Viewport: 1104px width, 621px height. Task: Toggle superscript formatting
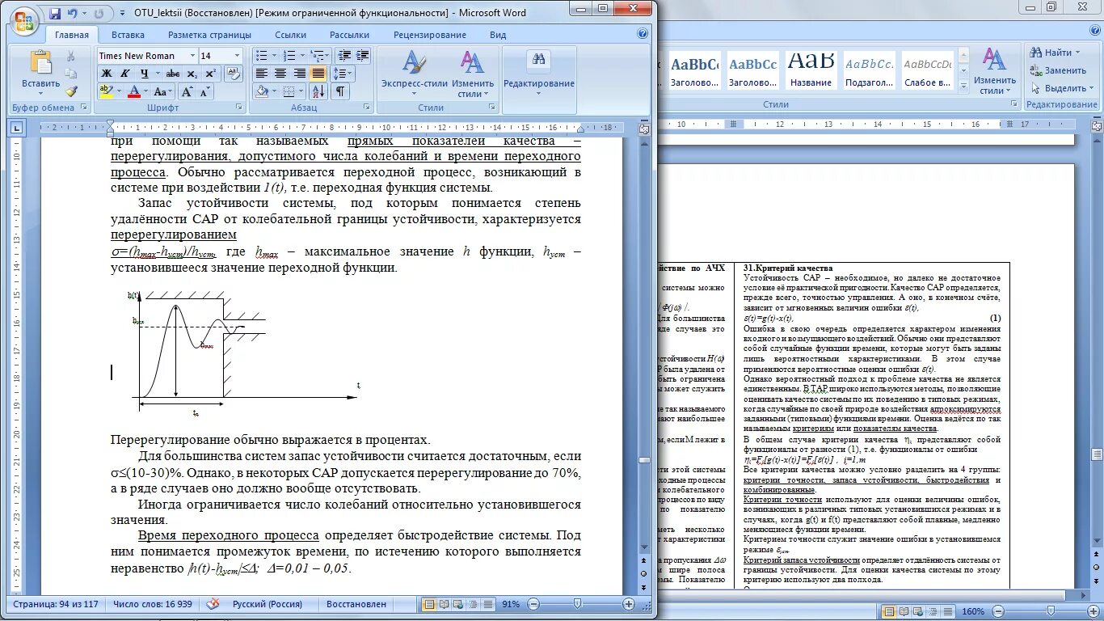[210, 74]
